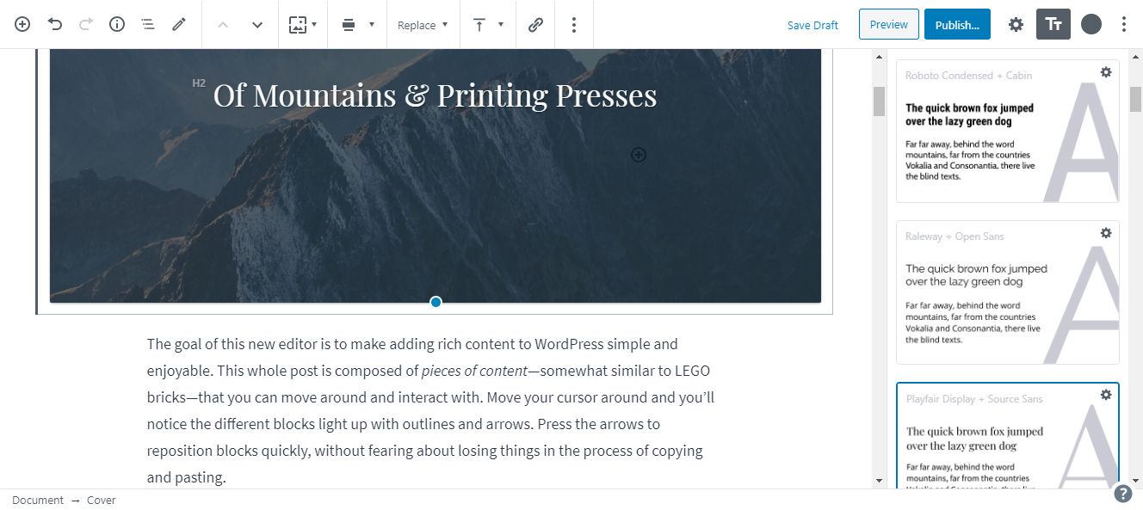Undo the last change

tap(54, 24)
